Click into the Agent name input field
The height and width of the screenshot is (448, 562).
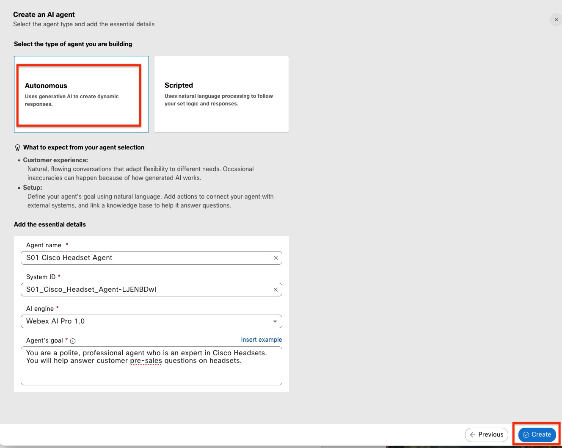pyautogui.click(x=144, y=258)
